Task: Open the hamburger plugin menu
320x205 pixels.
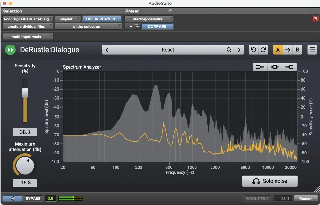Action: 312,50
